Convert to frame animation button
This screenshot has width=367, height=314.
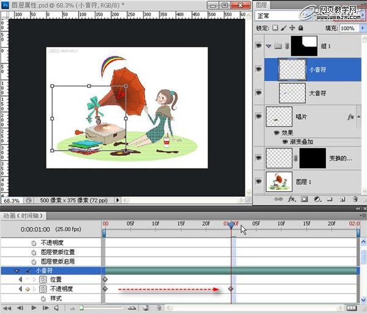tap(350, 308)
